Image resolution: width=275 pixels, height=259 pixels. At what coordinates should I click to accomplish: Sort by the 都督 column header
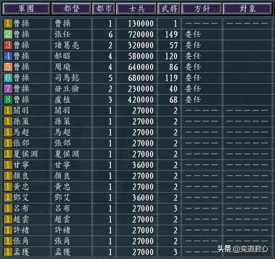point(71,9)
